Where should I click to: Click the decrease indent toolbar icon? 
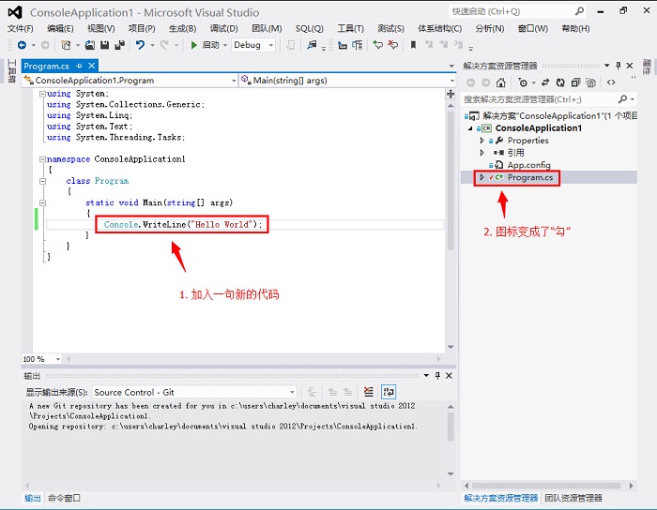point(343,45)
